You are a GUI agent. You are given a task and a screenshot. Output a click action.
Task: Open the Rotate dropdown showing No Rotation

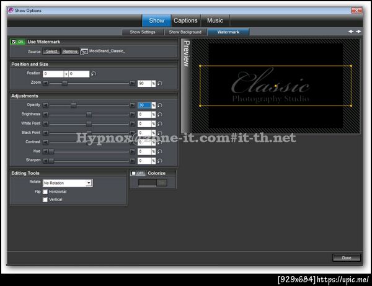point(68,183)
